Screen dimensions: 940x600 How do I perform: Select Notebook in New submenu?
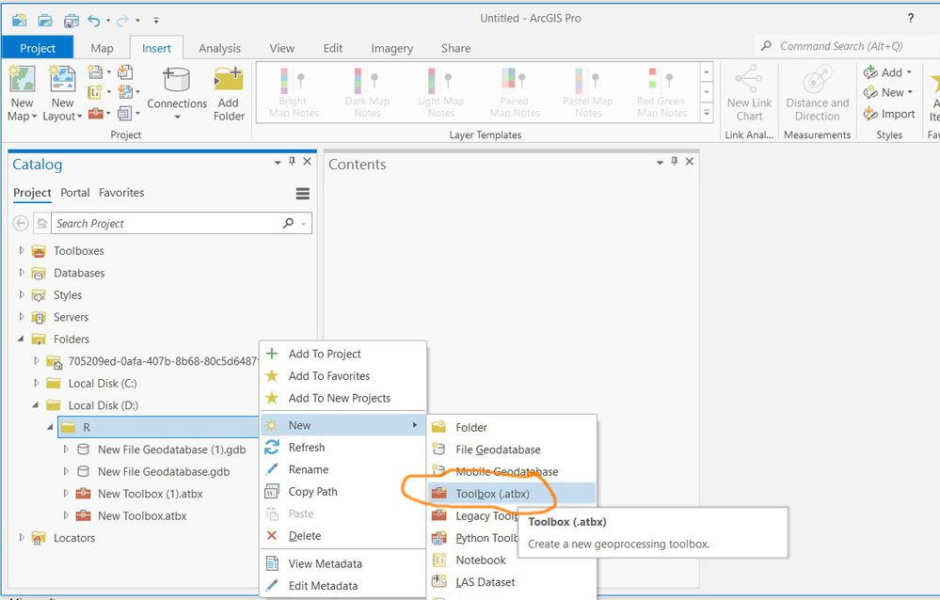(512, 560)
